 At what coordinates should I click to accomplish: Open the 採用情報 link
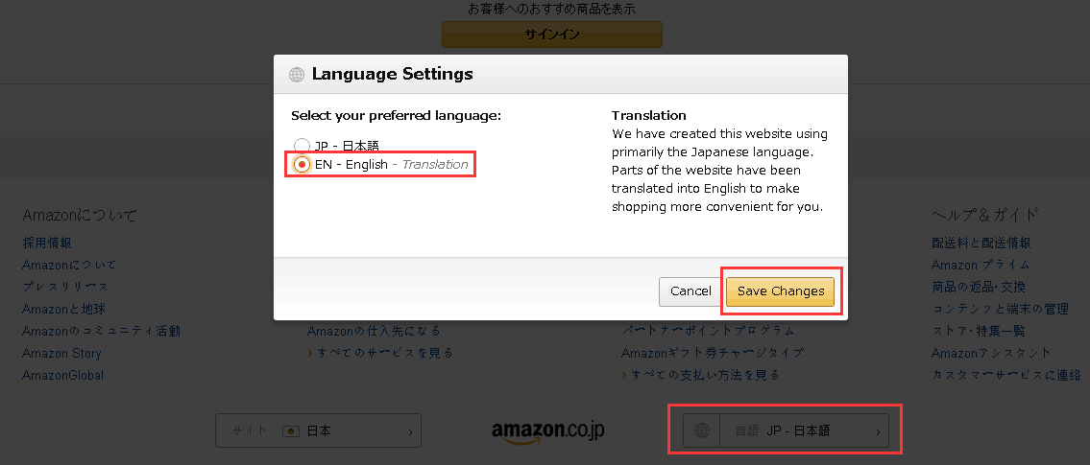tap(47, 244)
